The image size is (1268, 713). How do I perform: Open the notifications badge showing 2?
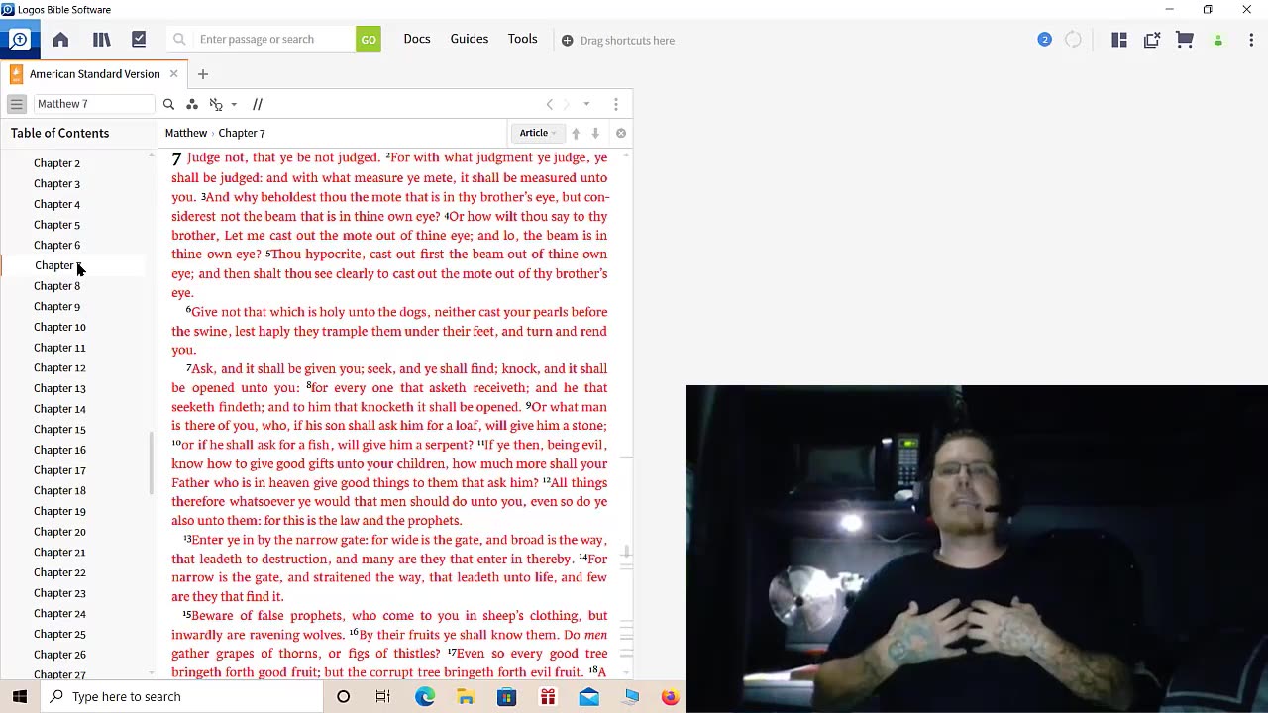click(x=1044, y=40)
